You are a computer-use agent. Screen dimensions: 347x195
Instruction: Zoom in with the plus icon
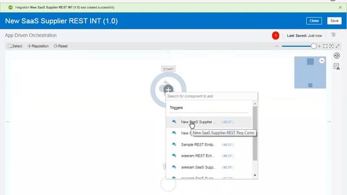tap(319, 46)
